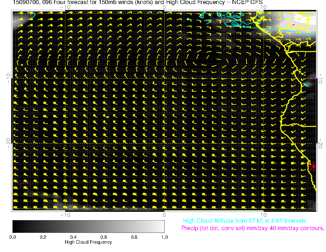Image resolution: width=326 pixels, height=252 pixels.
Task: Select the magenta dotted precipitation contour oval
Action: [25, 185]
